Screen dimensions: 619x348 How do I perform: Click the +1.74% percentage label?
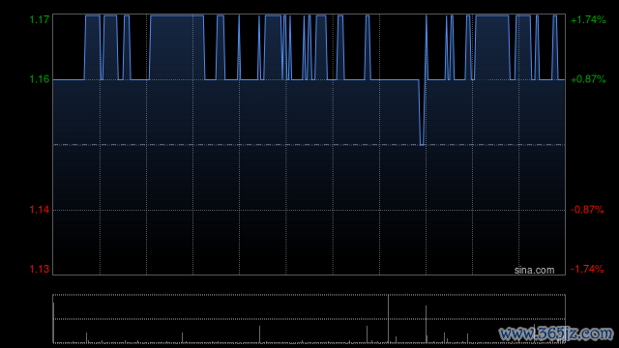click(588, 19)
